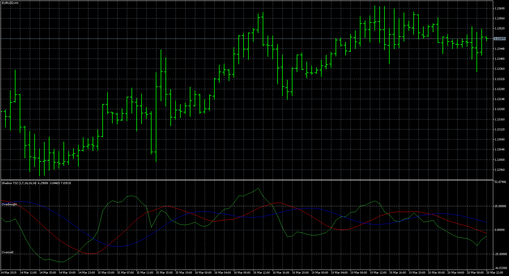509x276 pixels.
Task: Pick the 18 Mar 12:00 time label
Action: pyautogui.click(x=261, y=273)
